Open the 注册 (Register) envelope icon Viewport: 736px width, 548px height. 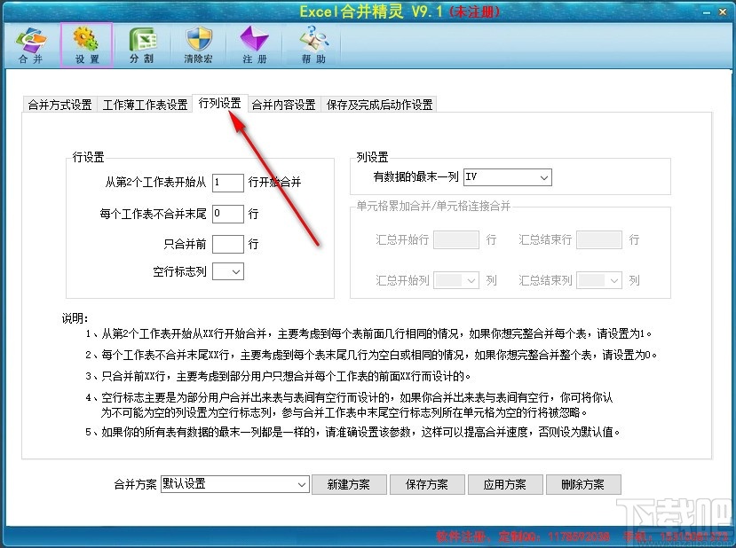pyautogui.click(x=255, y=45)
